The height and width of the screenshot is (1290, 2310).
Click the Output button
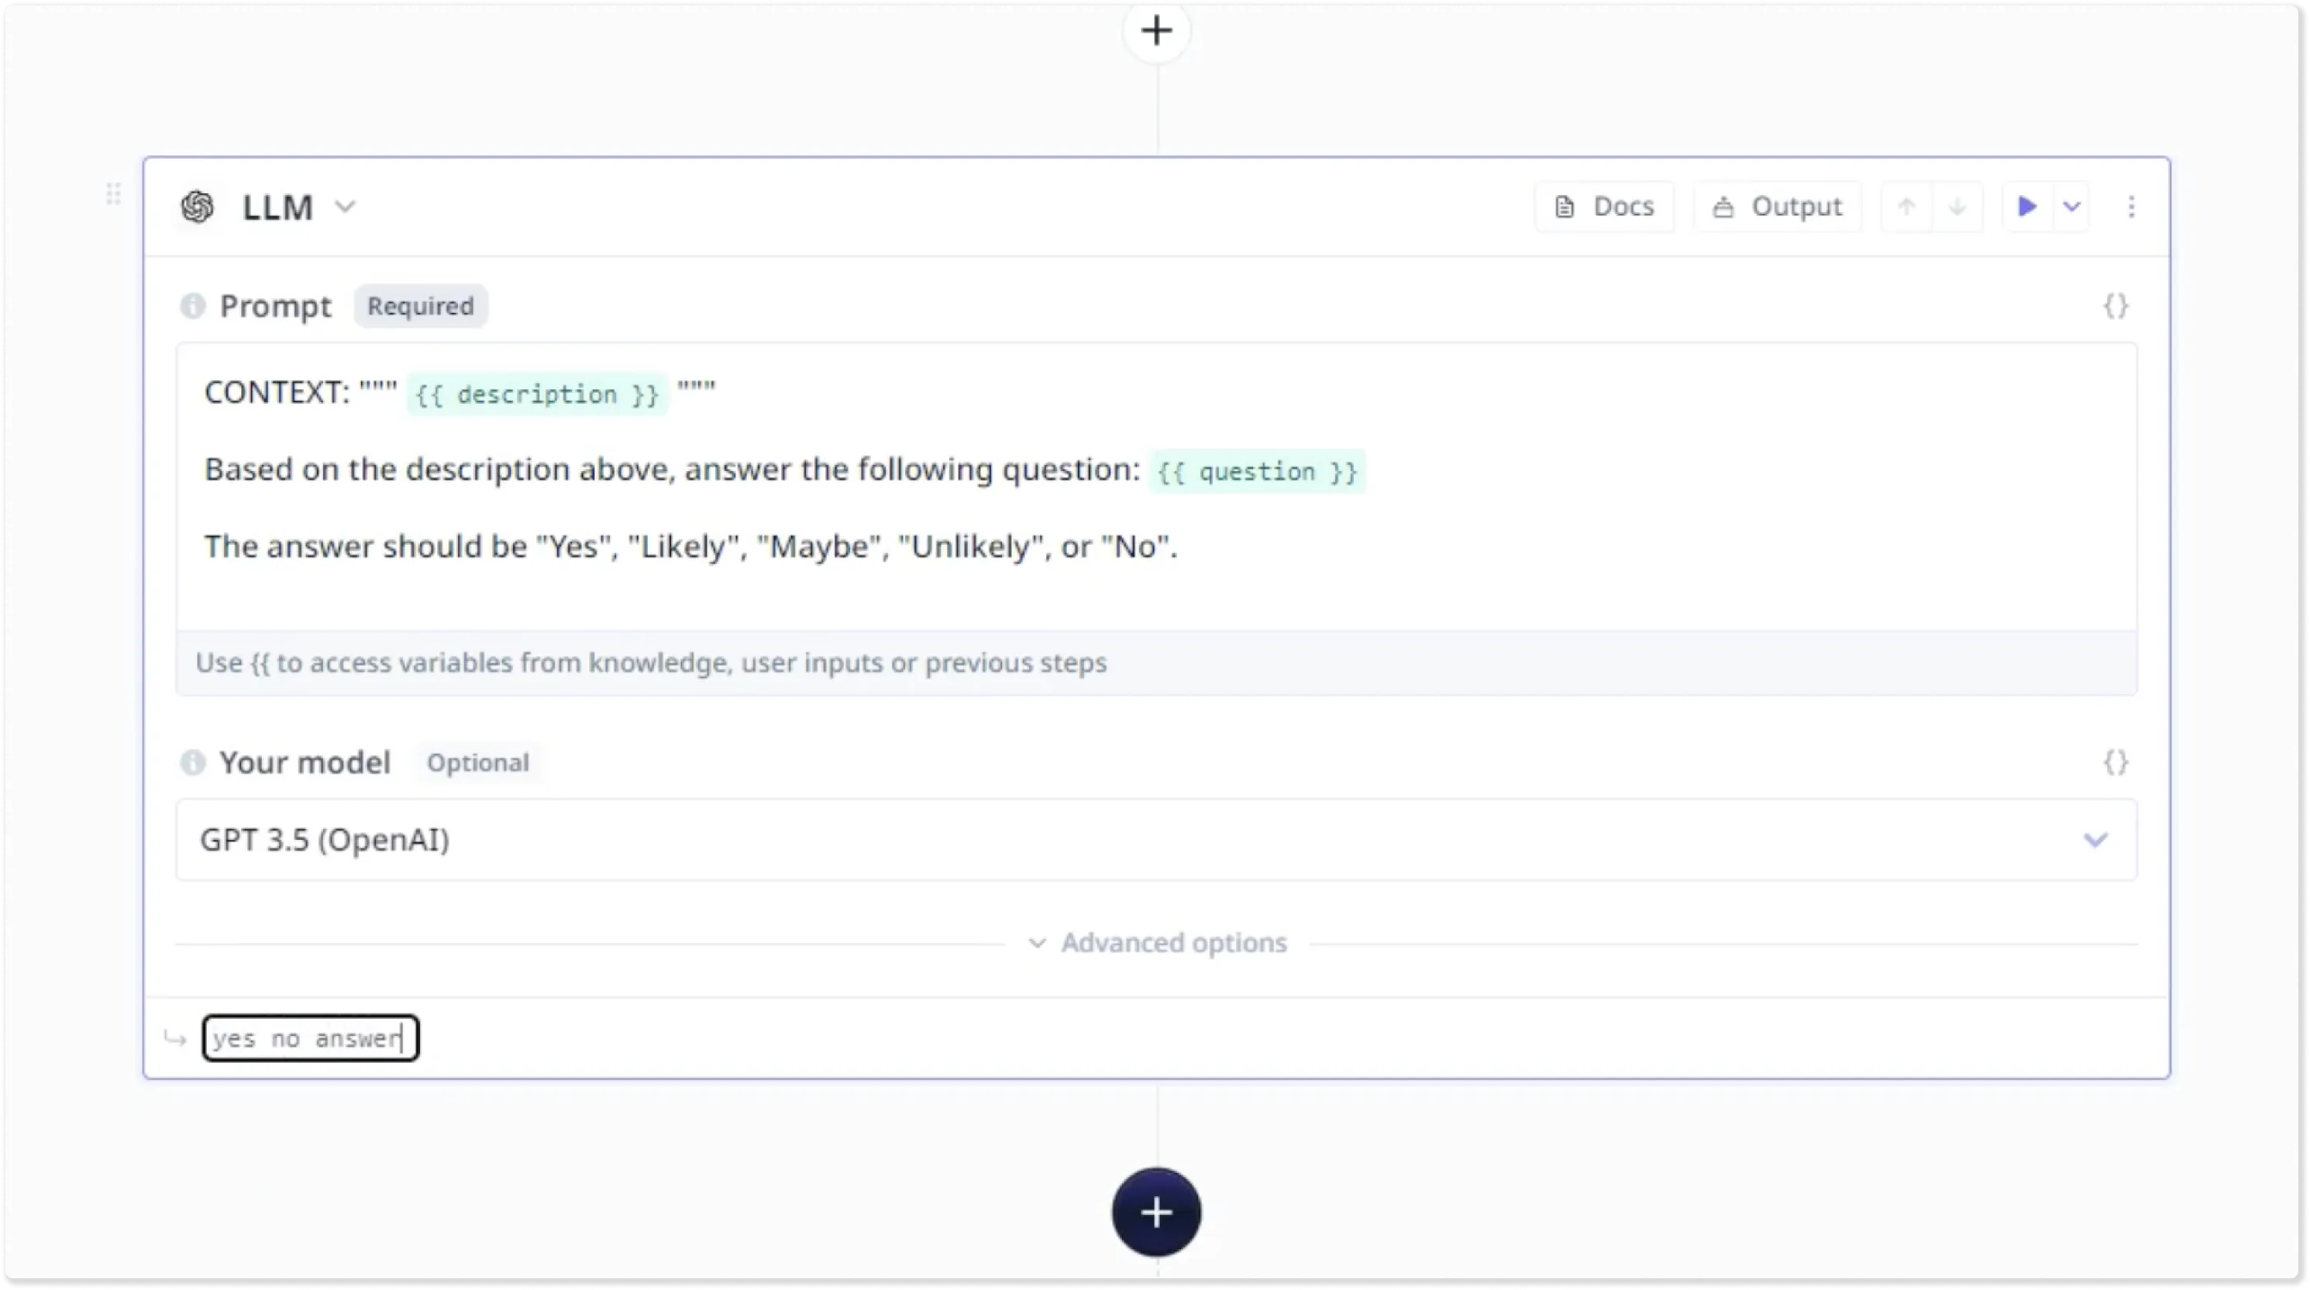pyautogui.click(x=1776, y=207)
